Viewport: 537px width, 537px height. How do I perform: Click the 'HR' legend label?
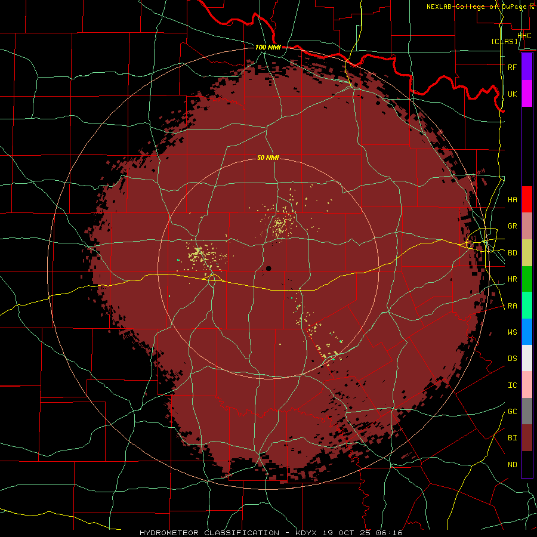point(512,279)
